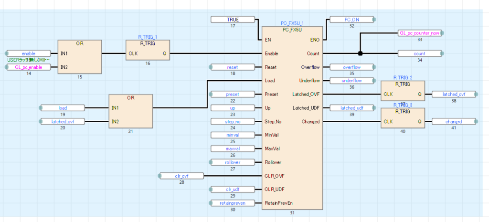Click the wire junction dot on Count line

tap(361, 53)
